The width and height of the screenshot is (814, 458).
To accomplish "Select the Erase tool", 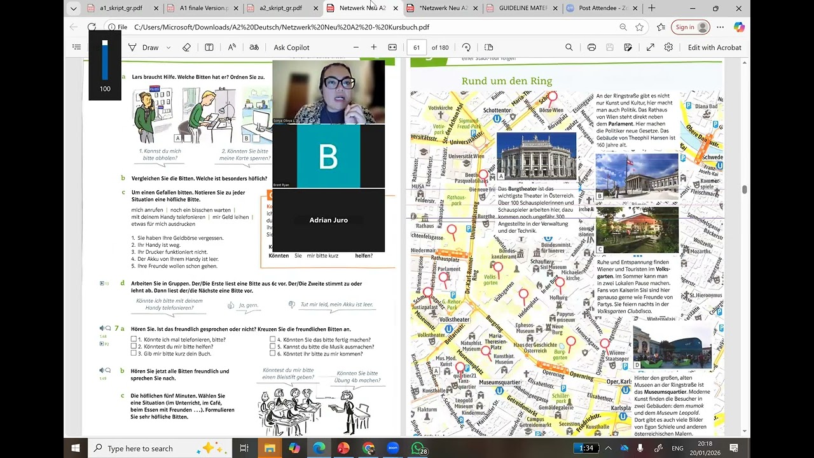I will 186,47.
